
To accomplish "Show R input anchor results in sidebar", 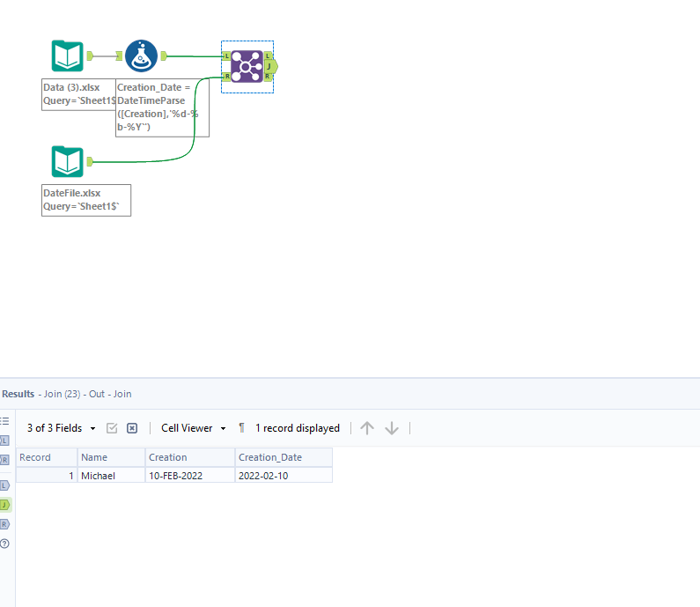I will 4,460.
